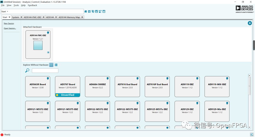255x137 pixels.
Task: Click the System grid icon beside Home
Action: click(x=89, y=12)
